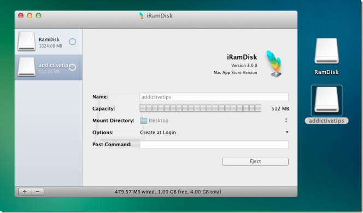Adjust the Capacity slider bar
The height and width of the screenshot is (213, 363).
pos(201,108)
